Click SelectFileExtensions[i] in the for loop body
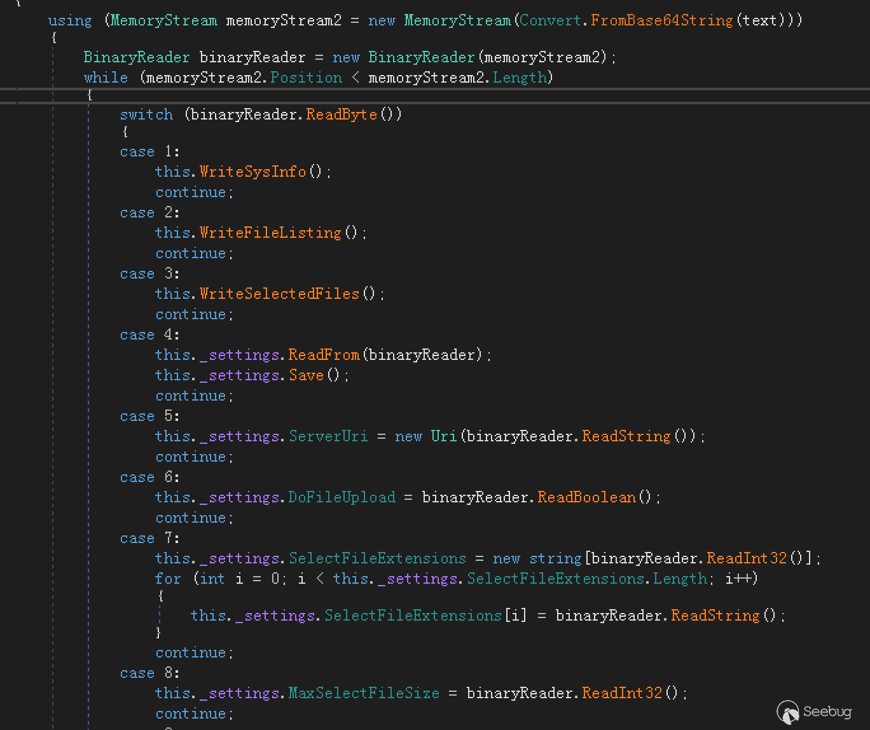 [426, 616]
